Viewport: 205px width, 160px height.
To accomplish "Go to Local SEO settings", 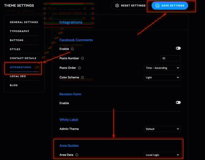I will [x=18, y=76].
